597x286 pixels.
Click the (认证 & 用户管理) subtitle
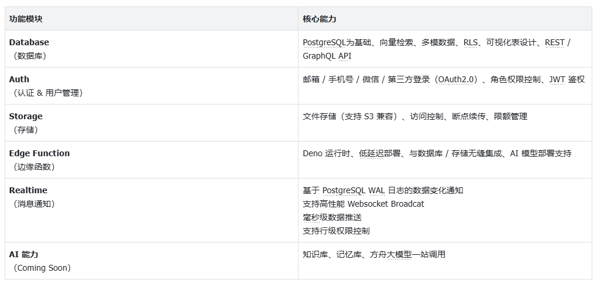tap(48, 93)
